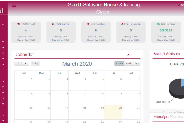Image resolution: width=184 pixels, height=123 pixels.
Task: Select highlighted March 20 cell
Action: (113, 112)
